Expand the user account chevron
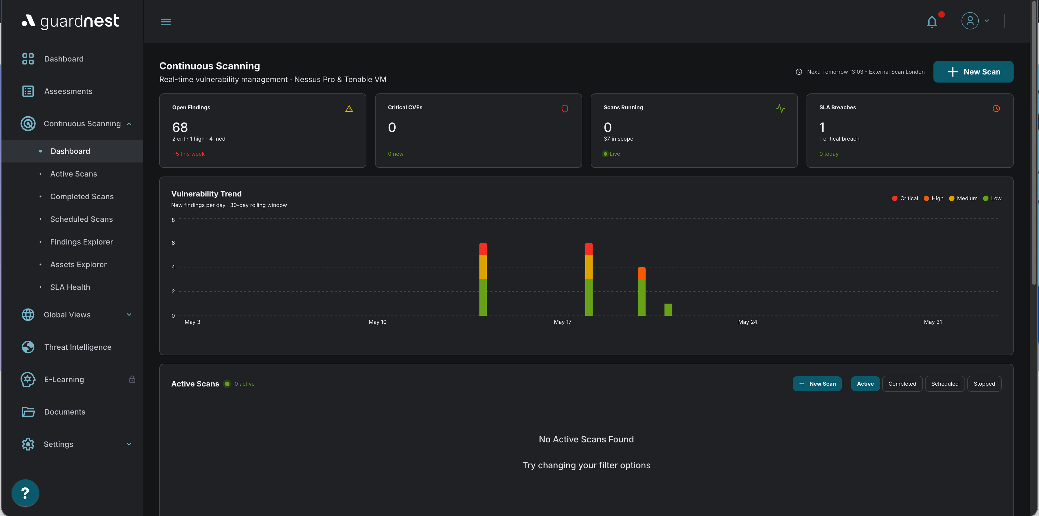The height and width of the screenshot is (516, 1039). [x=987, y=21]
